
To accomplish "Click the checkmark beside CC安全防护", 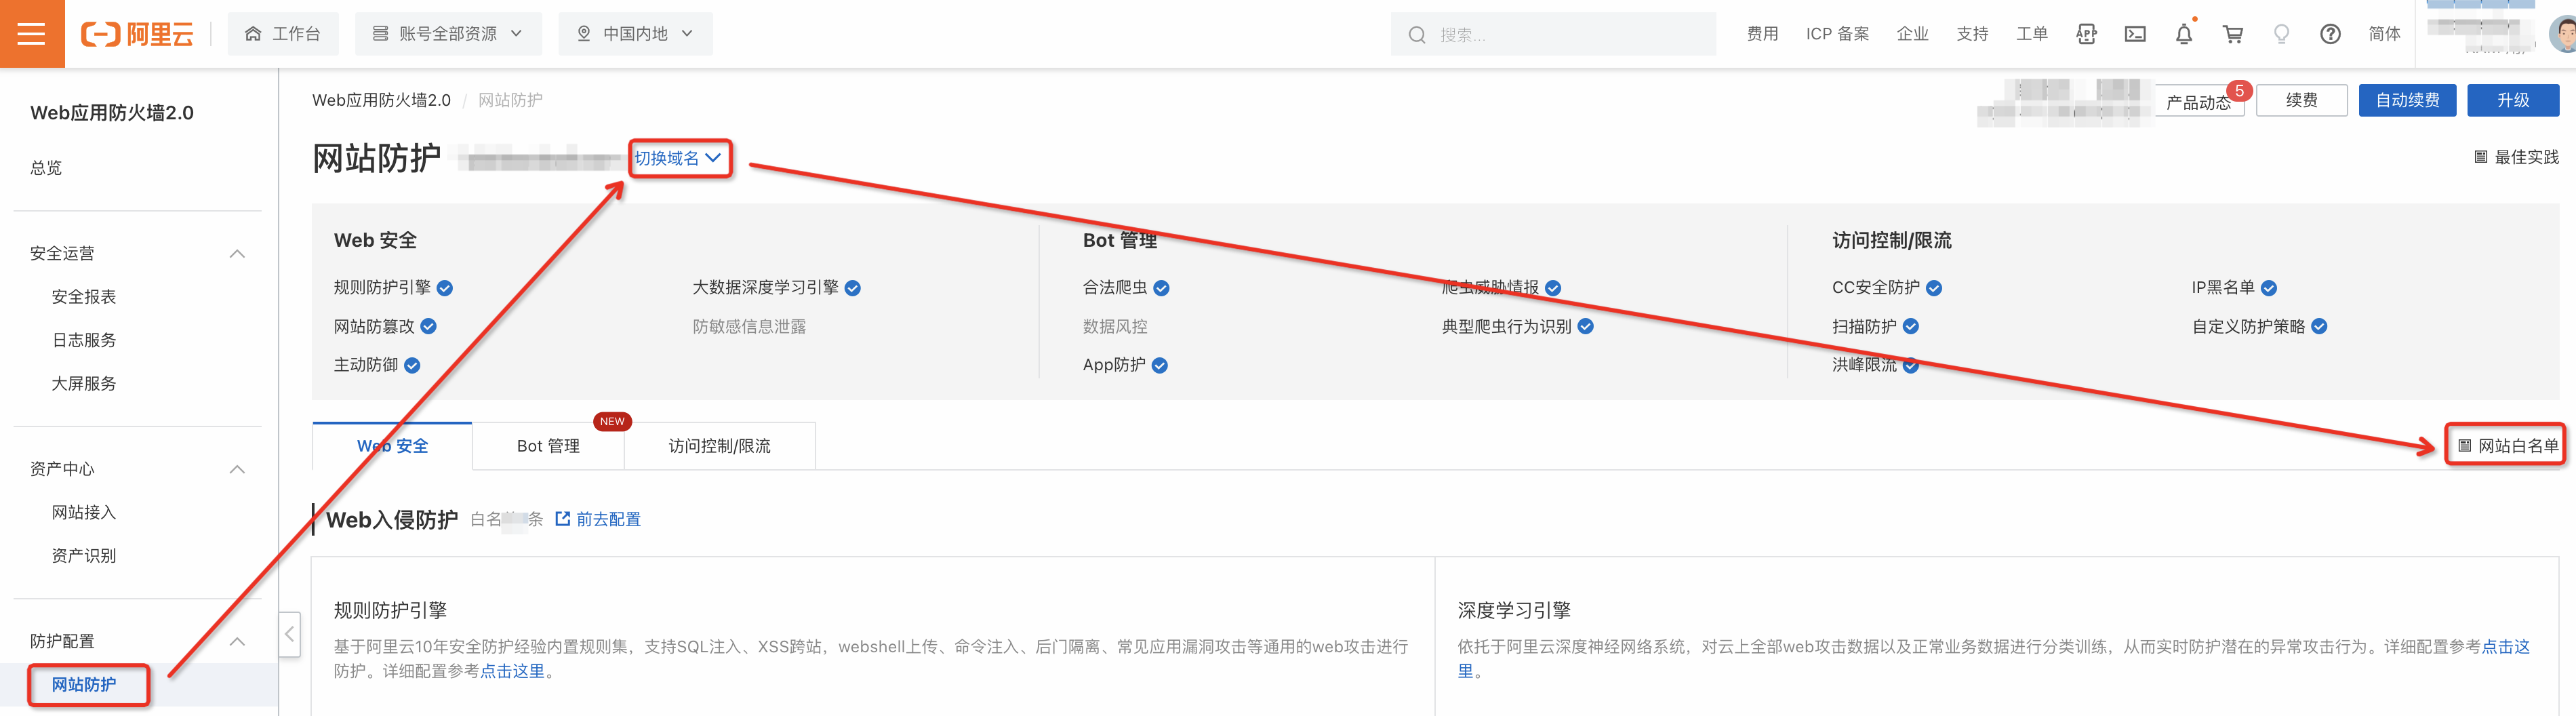I will coord(1934,288).
